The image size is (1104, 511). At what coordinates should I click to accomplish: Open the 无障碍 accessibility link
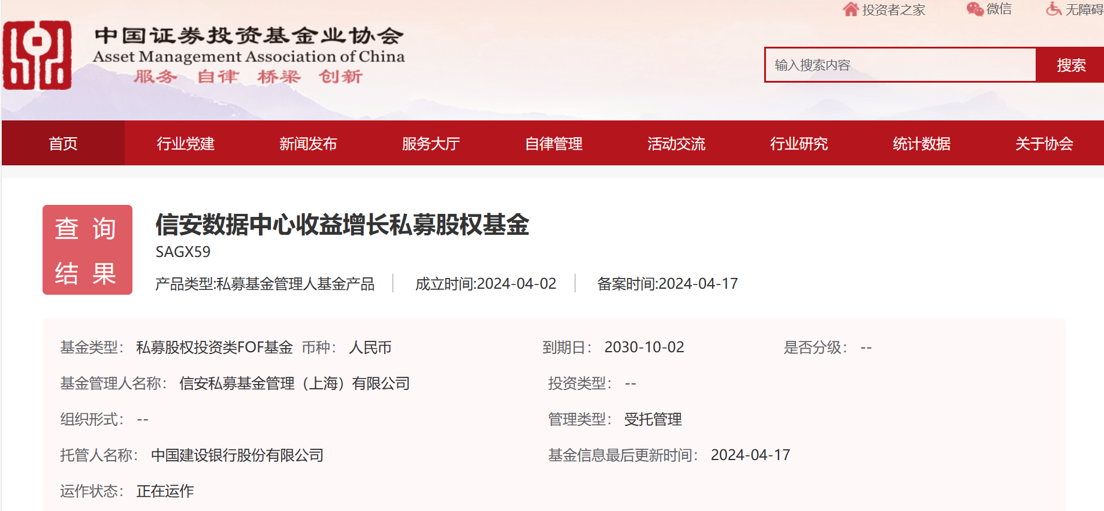pyautogui.click(x=1084, y=10)
